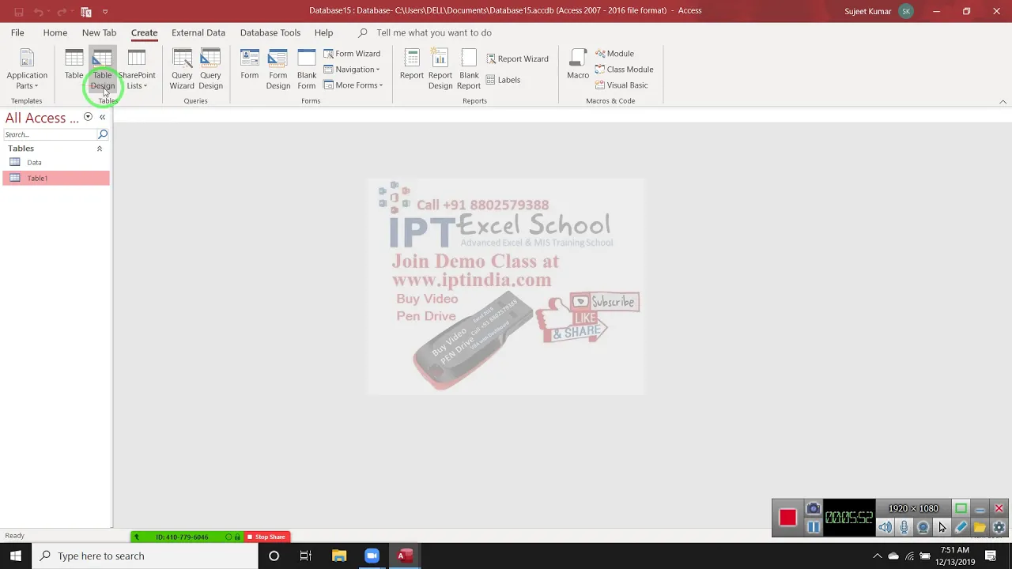Viewport: 1012px width, 569px height.
Task: Open Task View on the taskbar
Action: tap(305, 556)
